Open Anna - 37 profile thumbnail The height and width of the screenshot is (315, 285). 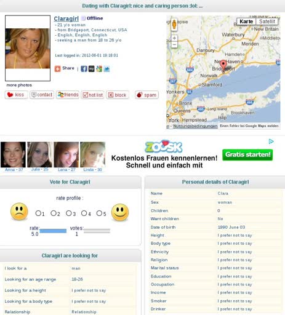pyautogui.click(x=13, y=154)
